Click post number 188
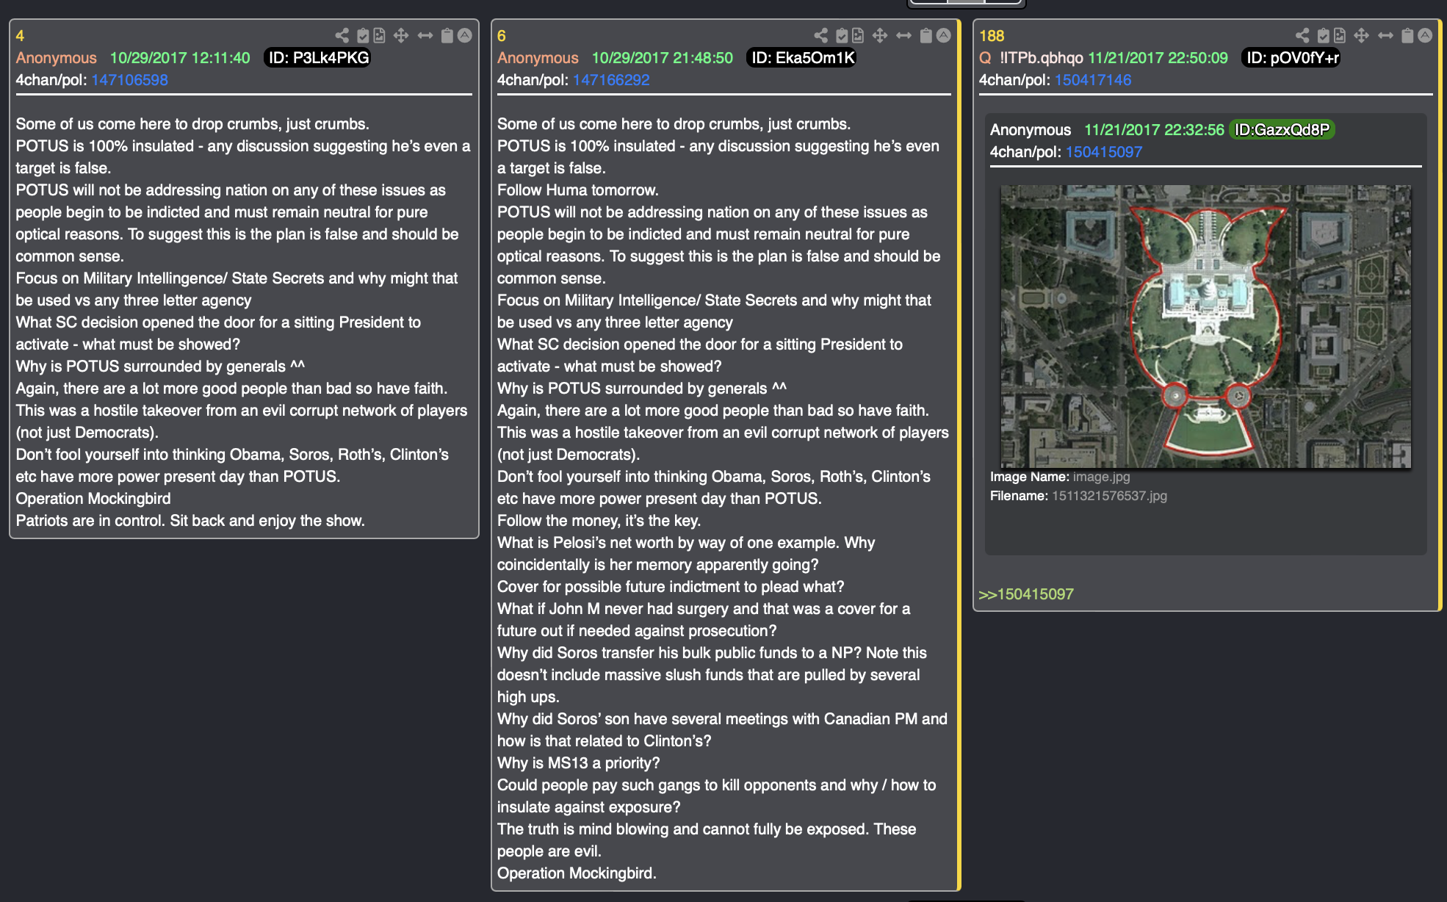This screenshot has height=902, width=1447. tap(992, 36)
